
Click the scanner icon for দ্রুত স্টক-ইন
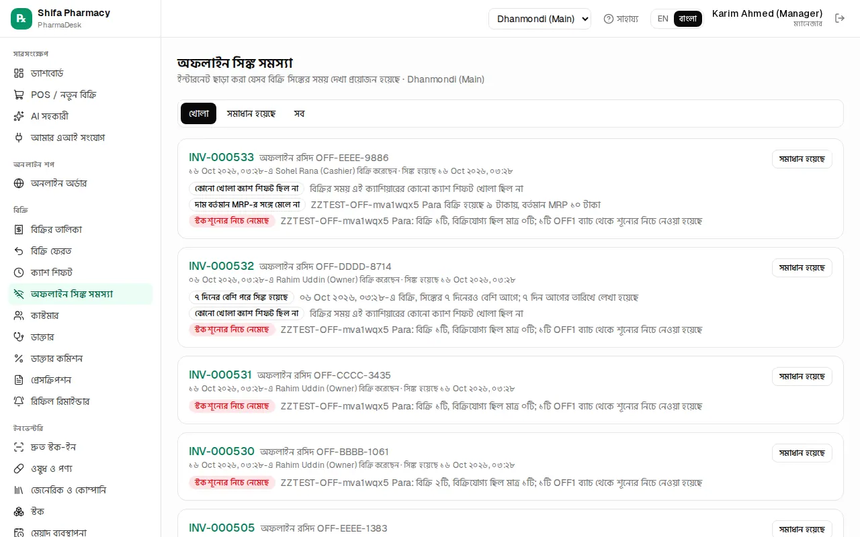(x=19, y=447)
